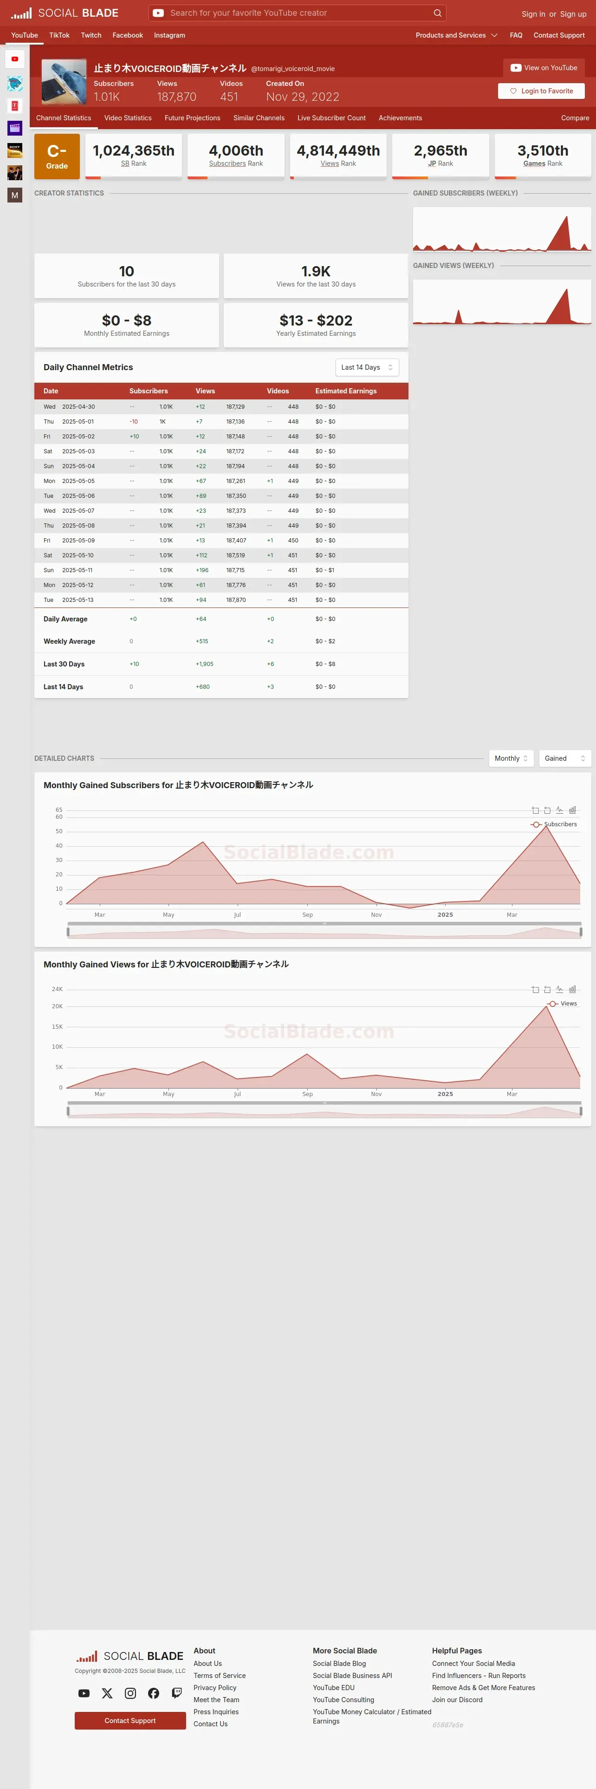The image size is (596, 1789).
Task: Click the View on YouTube button
Action: click(544, 68)
